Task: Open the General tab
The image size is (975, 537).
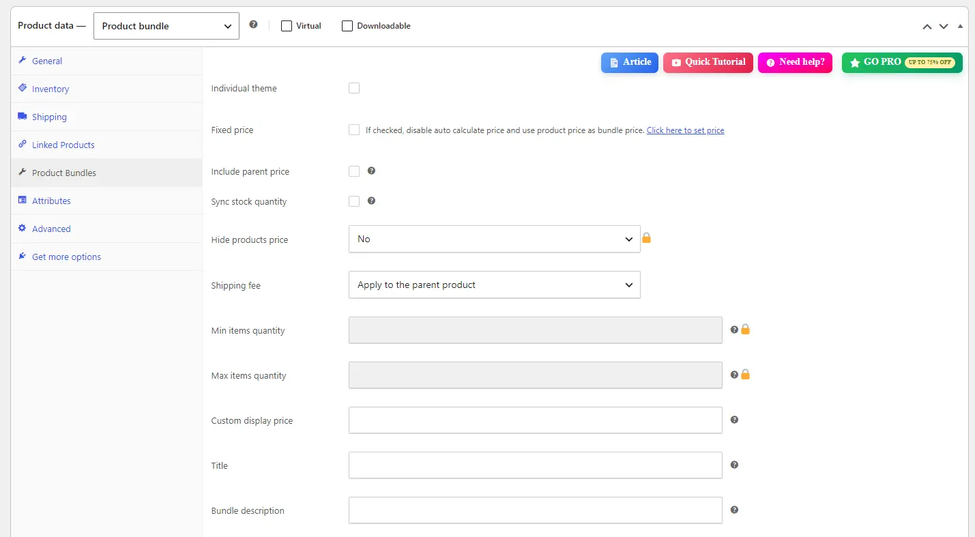Action: (x=106, y=61)
